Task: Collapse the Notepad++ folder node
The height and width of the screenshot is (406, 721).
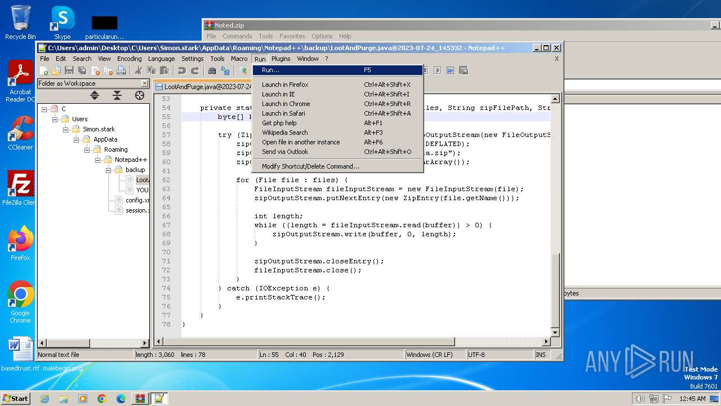Action: (x=98, y=160)
